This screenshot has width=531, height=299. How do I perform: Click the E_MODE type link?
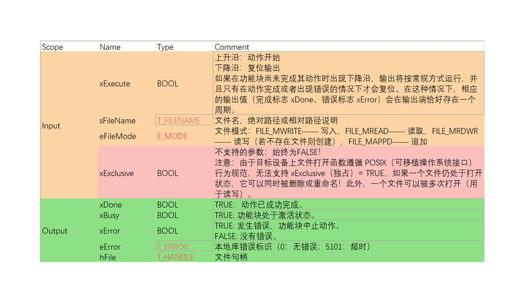(172, 136)
